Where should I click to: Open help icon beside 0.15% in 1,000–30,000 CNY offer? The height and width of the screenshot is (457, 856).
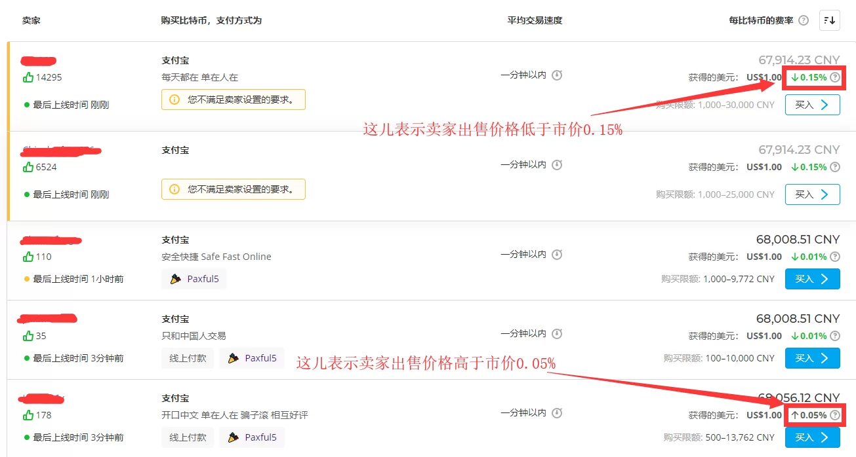click(x=834, y=77)
